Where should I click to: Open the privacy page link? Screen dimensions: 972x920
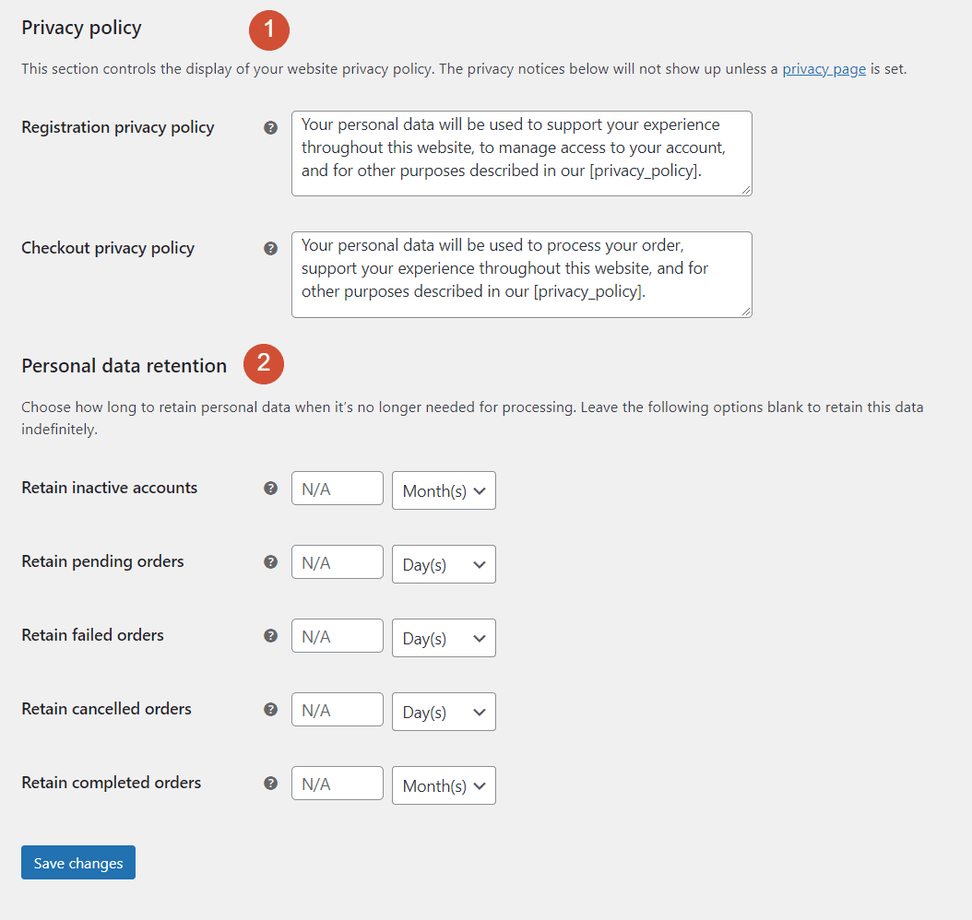[x=824, y=68]
